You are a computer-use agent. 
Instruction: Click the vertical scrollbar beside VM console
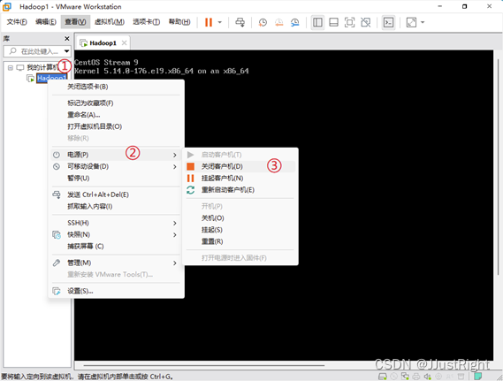point(498,167)
